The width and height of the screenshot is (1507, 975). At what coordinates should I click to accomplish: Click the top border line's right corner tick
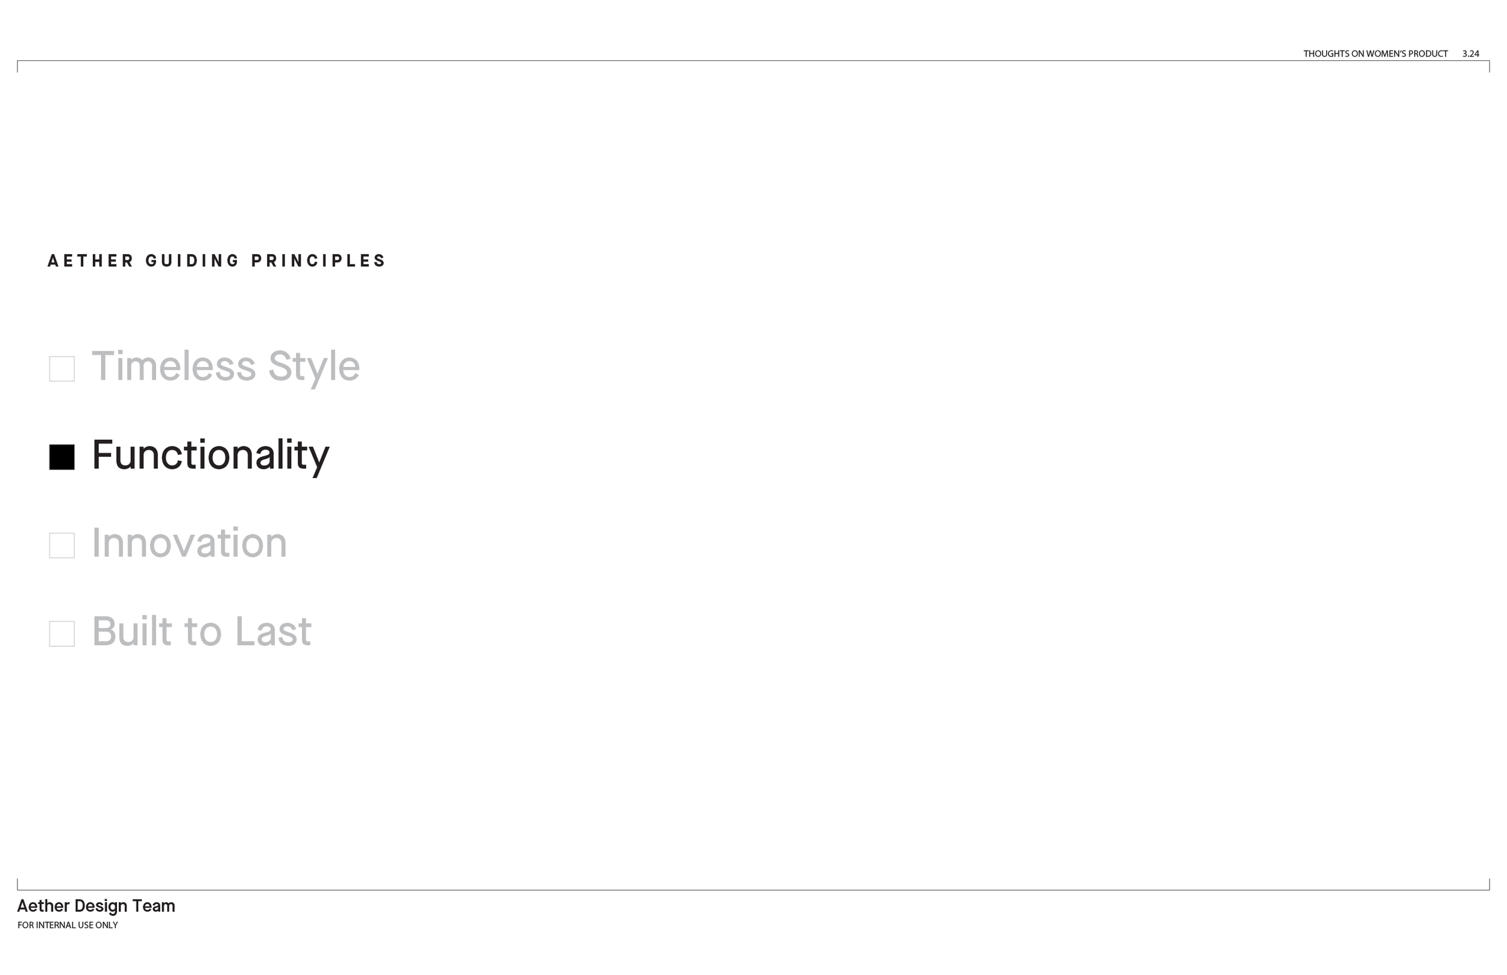(x=1490, y=66)
